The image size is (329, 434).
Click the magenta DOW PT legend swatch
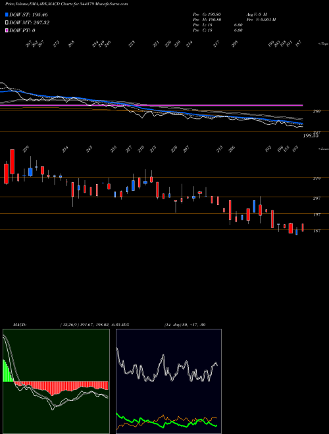coord(7,30)
